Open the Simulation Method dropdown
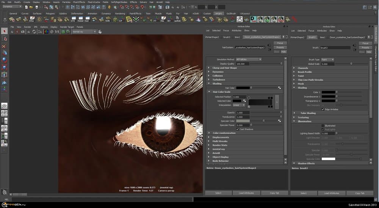This screenshot has height=208, width=379. [x=249, y=59]
